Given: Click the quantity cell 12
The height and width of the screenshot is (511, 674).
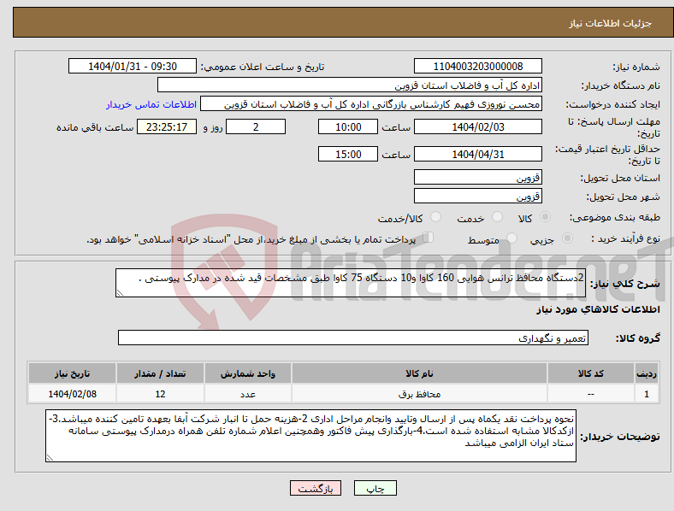Looking at the screenshot, I should coord(160,394).
